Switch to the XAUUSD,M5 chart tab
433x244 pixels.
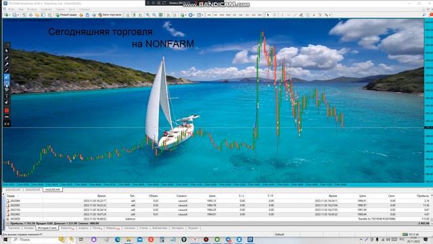[x=53, y=190]
